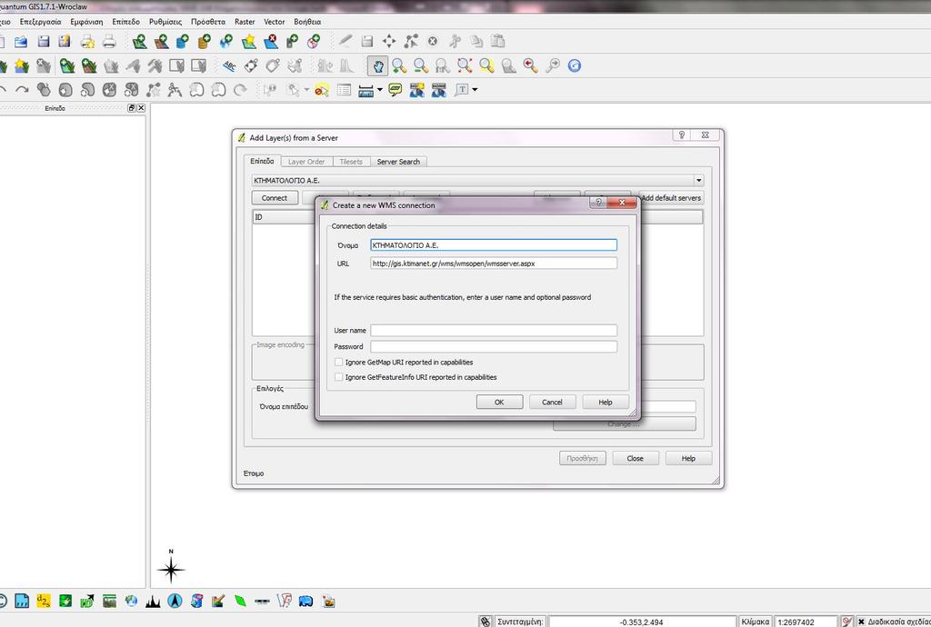931x627 pixels.
Task: Open the Βοήθεια menu
Action: [307, 22]
